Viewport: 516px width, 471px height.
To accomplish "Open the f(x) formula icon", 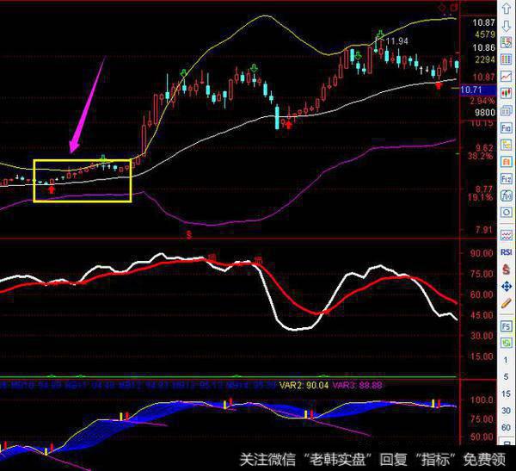I will (507, 195).
